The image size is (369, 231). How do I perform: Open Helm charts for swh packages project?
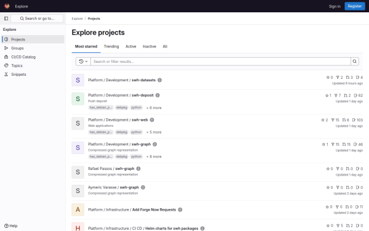coord(143,229)
